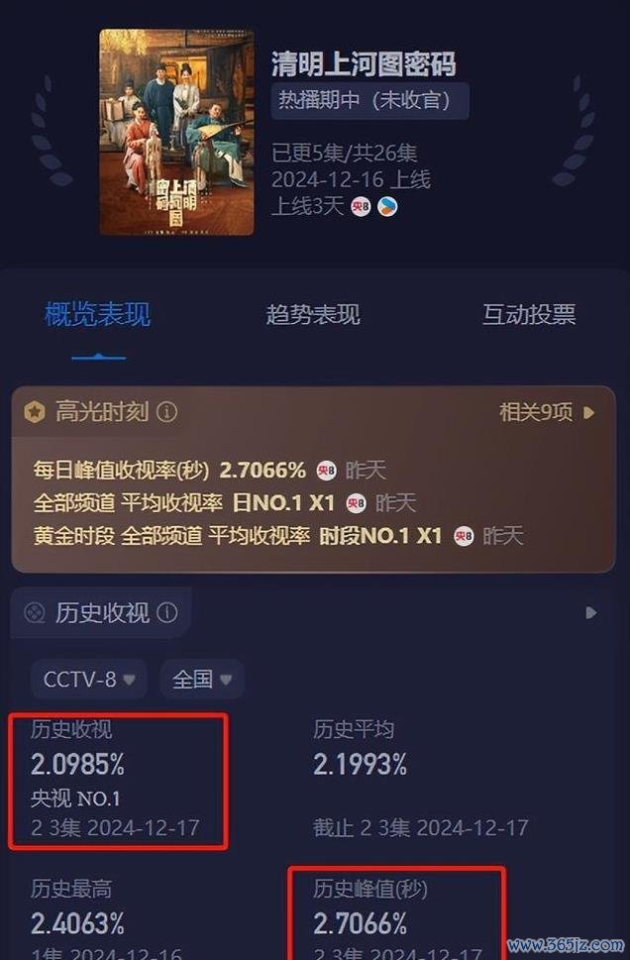Click the circular icon before 历史收视
The width and height of the screenshot is (630, 960).
[x=35, y=612]
